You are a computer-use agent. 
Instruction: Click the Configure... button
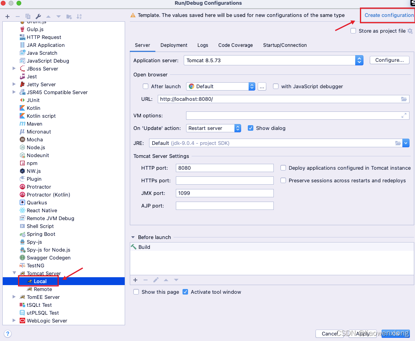389,60
